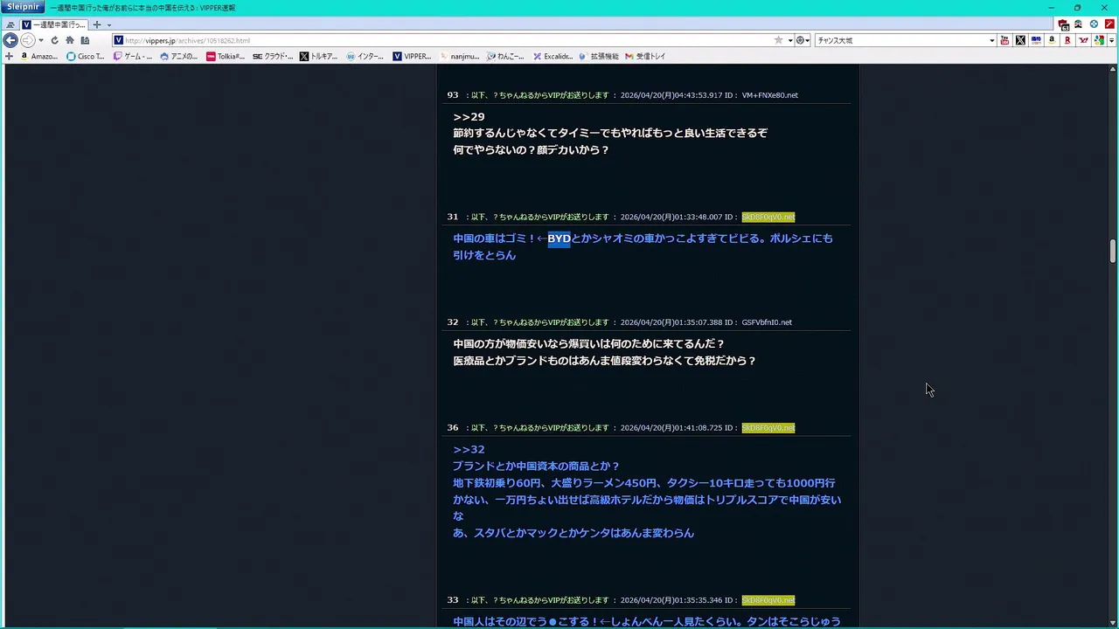The image size is (1119, 629).
Task: Open the アニメの bookmark
Action: pyautogui.click(x=179, y=56)
